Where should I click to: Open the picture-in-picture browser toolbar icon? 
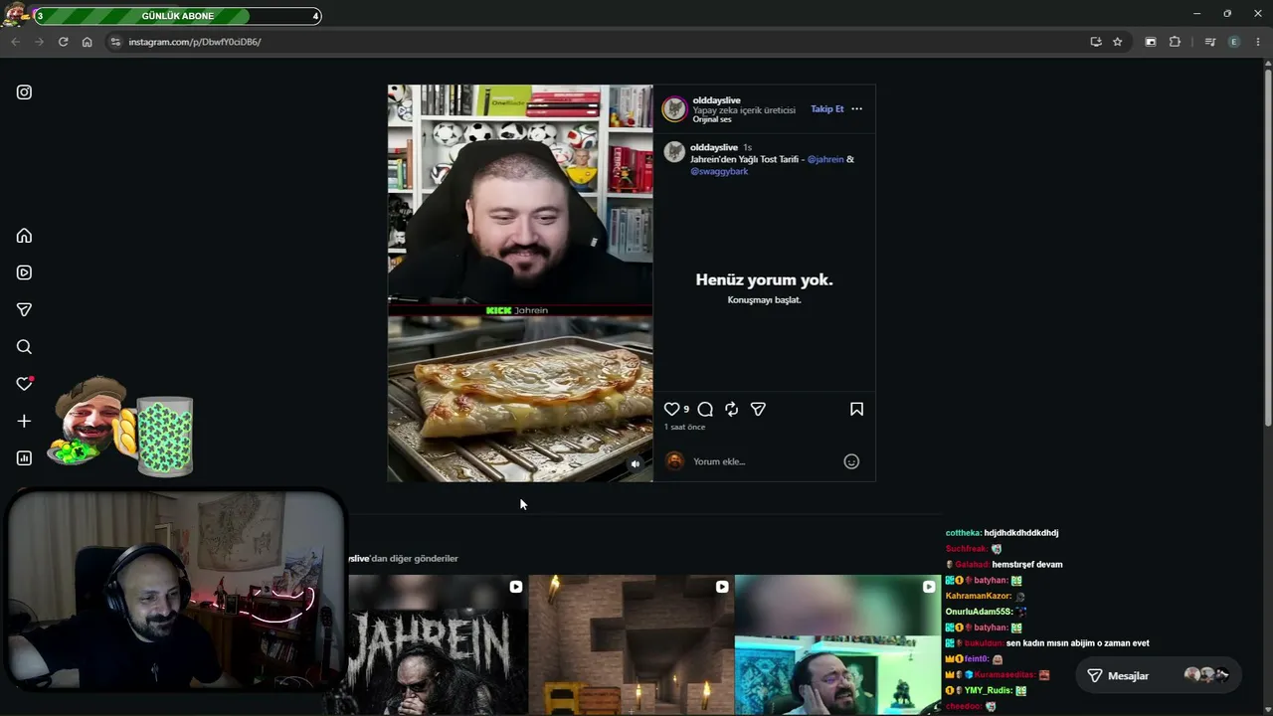(1151, 42)
